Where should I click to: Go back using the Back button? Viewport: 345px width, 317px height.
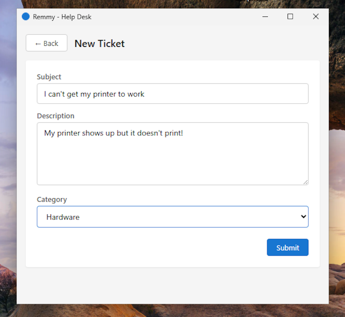tap(46, 43)
